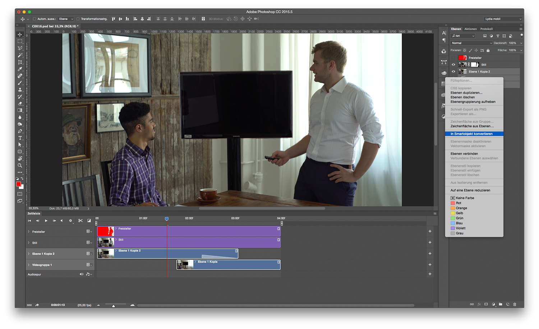
Task: Click the lock-all padlock icon in Ebenen
Action: [488, 50]
